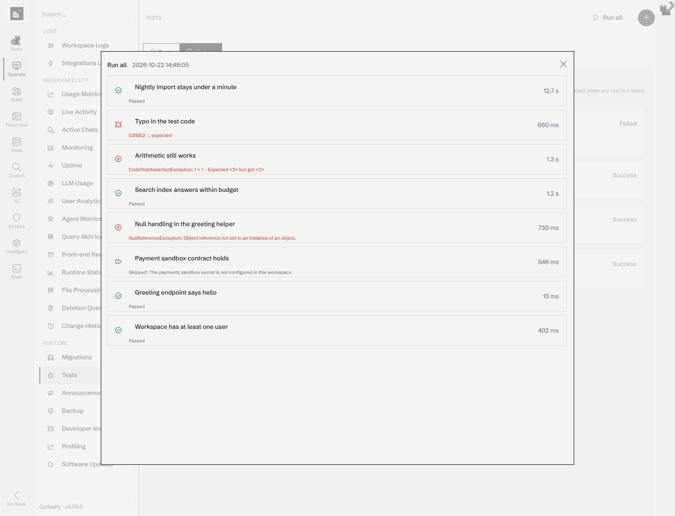
Task: Click the Curiosity v0.7.0.0 version label
Action: (x=61, y=507)
